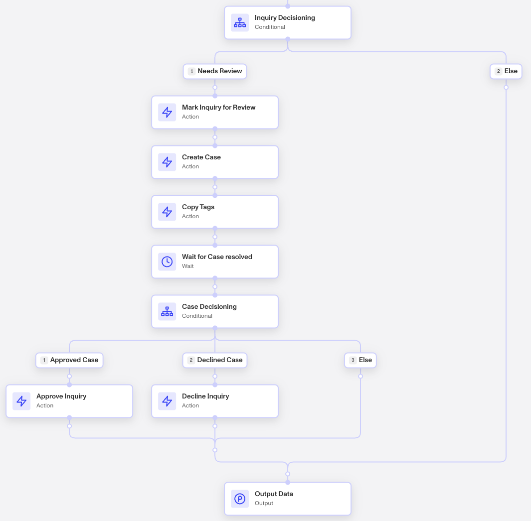Open the Wait for Case resolved title
This screenshot has width=531, height=521.
217,257
